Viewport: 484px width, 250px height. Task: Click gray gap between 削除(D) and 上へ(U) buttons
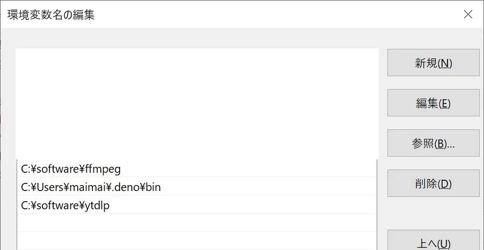(x=433, y=214)
